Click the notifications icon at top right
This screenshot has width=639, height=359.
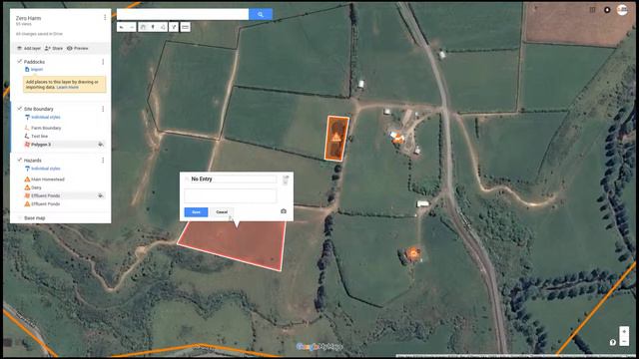(607, 10)
